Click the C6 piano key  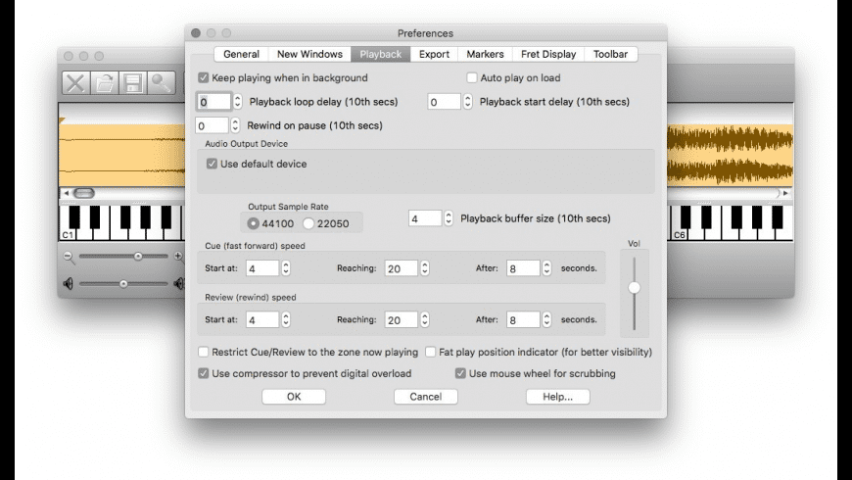[680, 225]
